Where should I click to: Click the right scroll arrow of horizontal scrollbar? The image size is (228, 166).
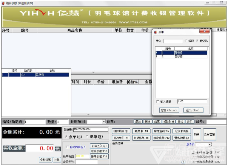tap(225, 115)
